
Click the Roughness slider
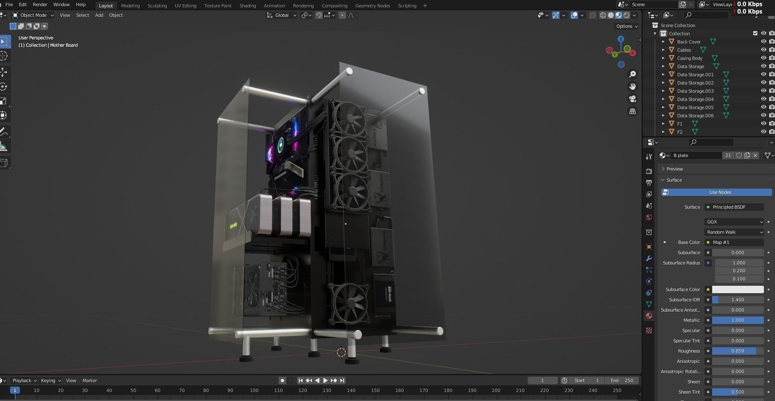[x=738, y=351]
